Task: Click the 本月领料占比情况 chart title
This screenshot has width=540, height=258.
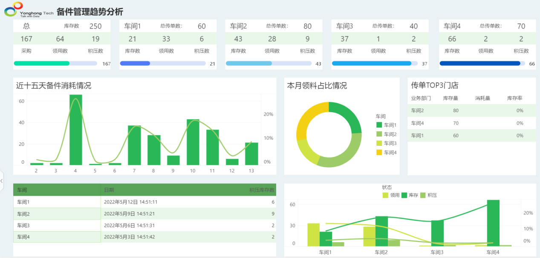Action: coord(317,85)
